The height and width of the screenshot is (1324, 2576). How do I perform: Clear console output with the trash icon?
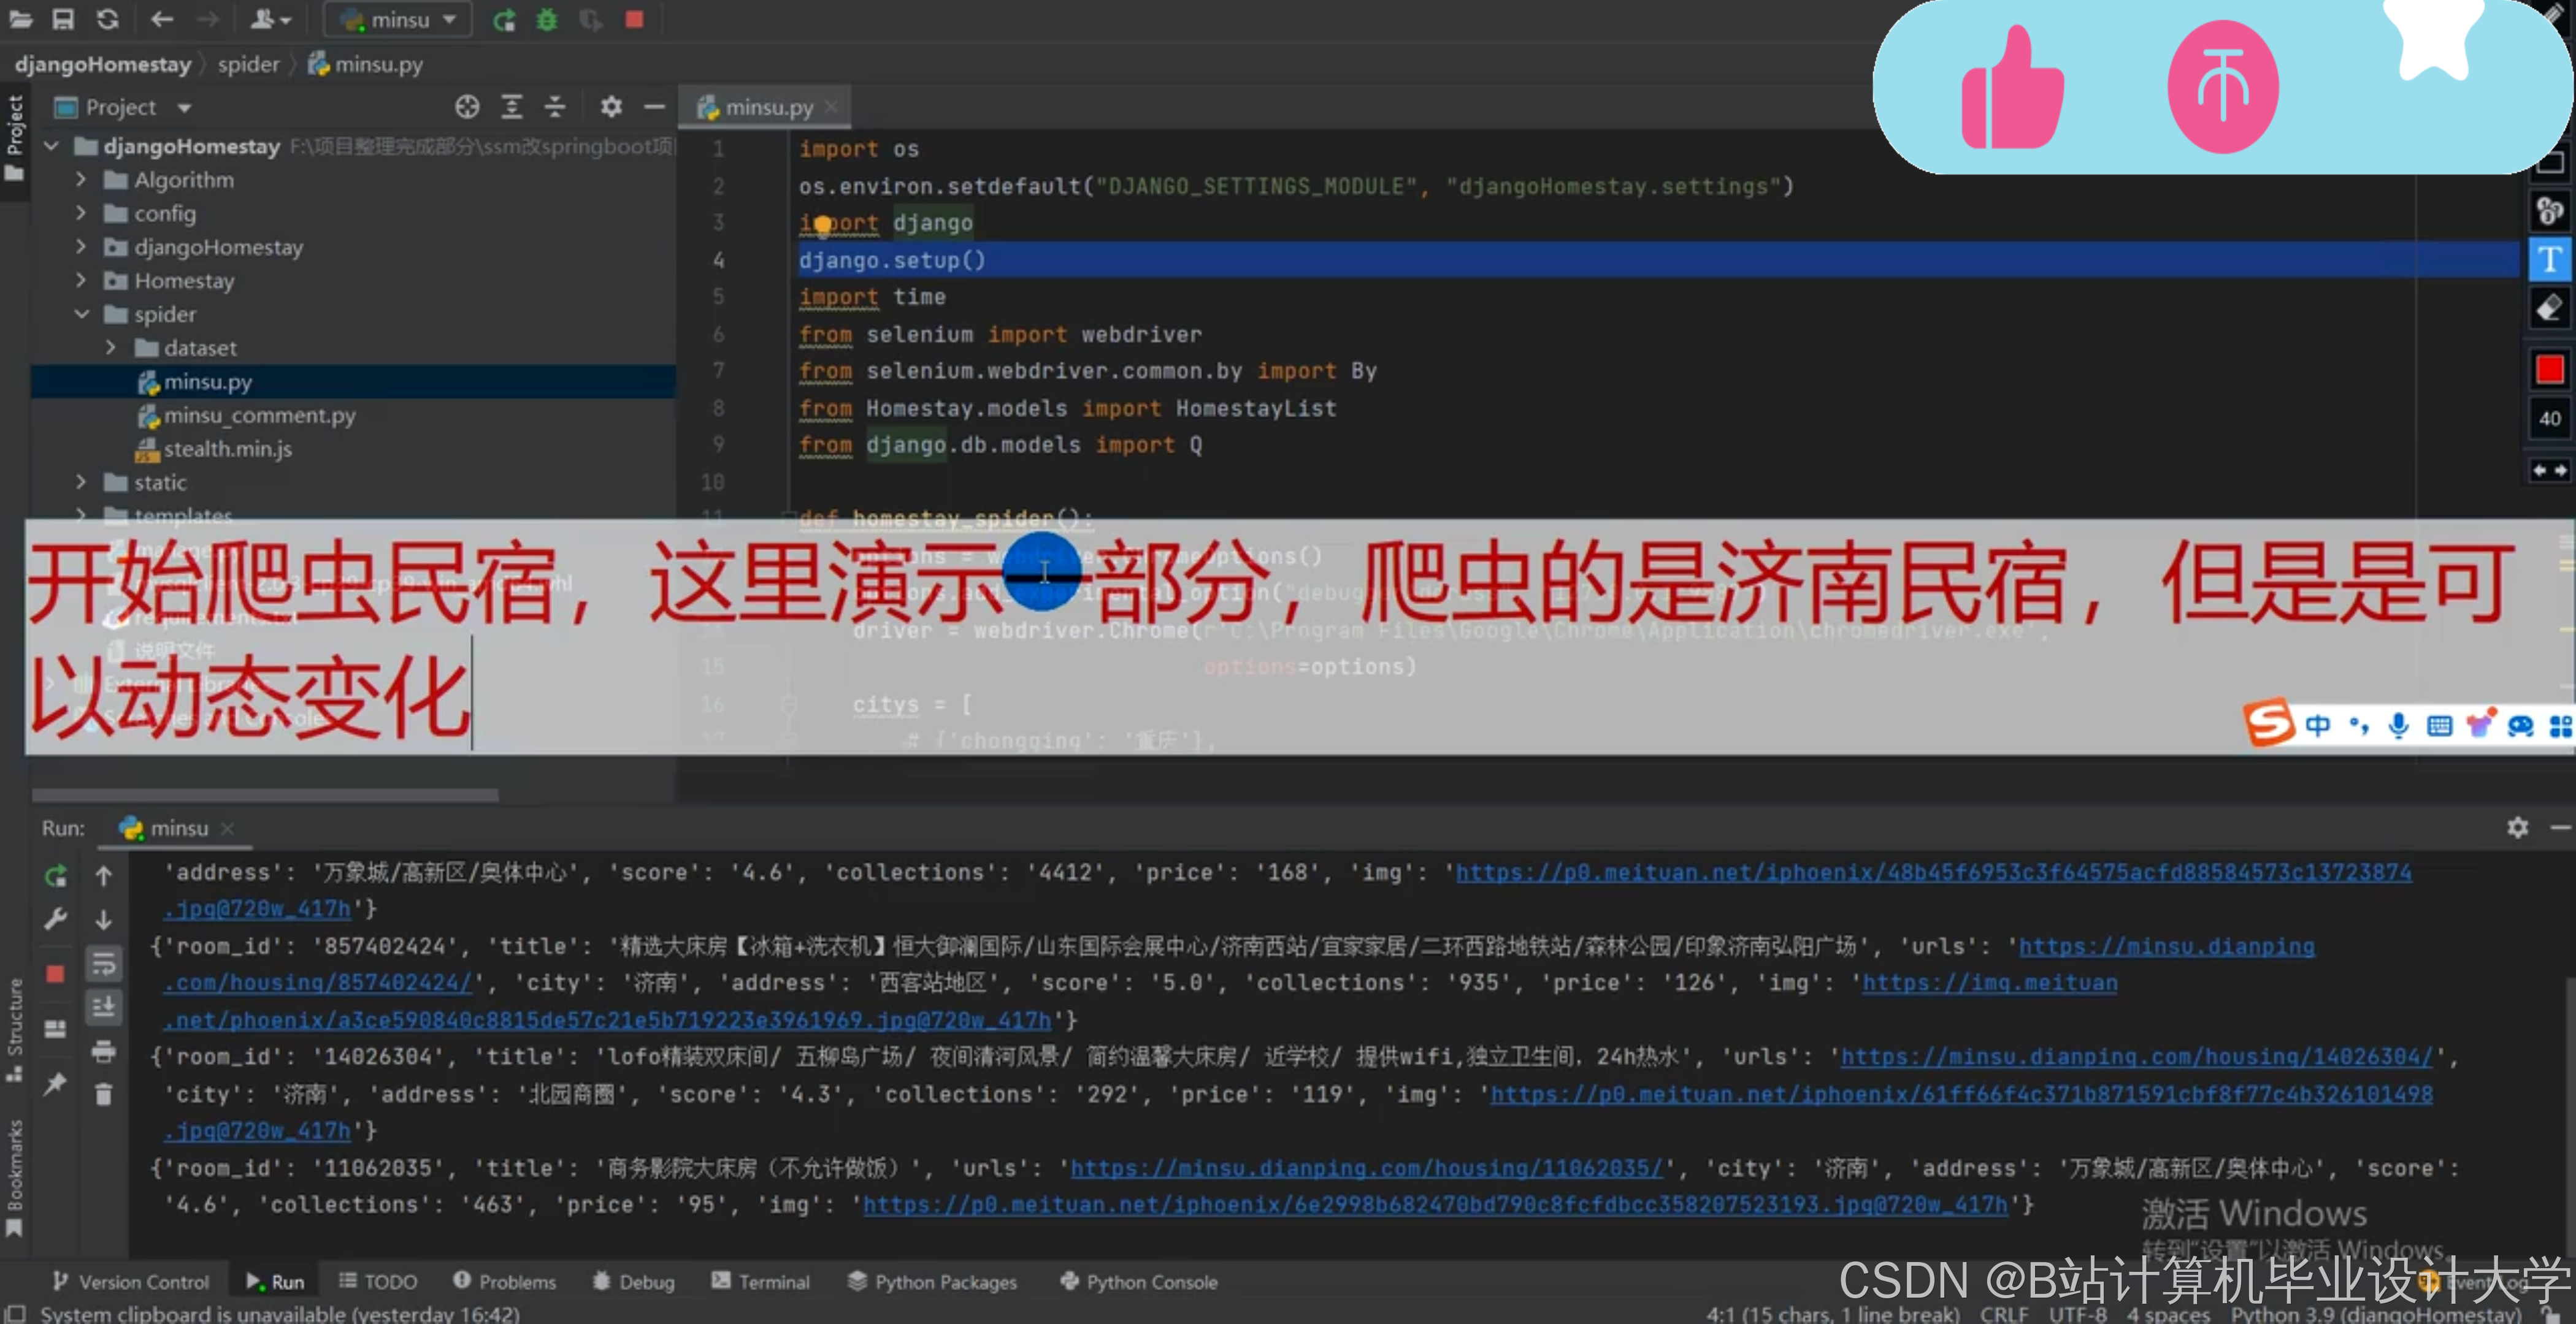tap(103, 1095)
